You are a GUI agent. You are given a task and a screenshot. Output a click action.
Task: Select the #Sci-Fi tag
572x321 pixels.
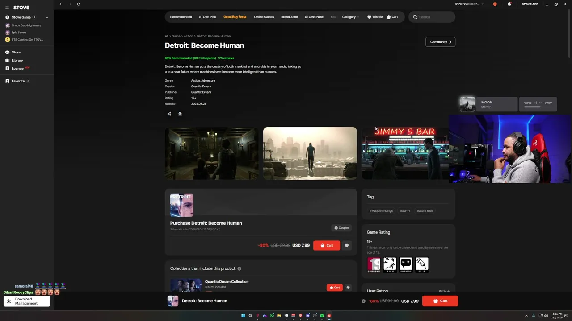[405, 211]
